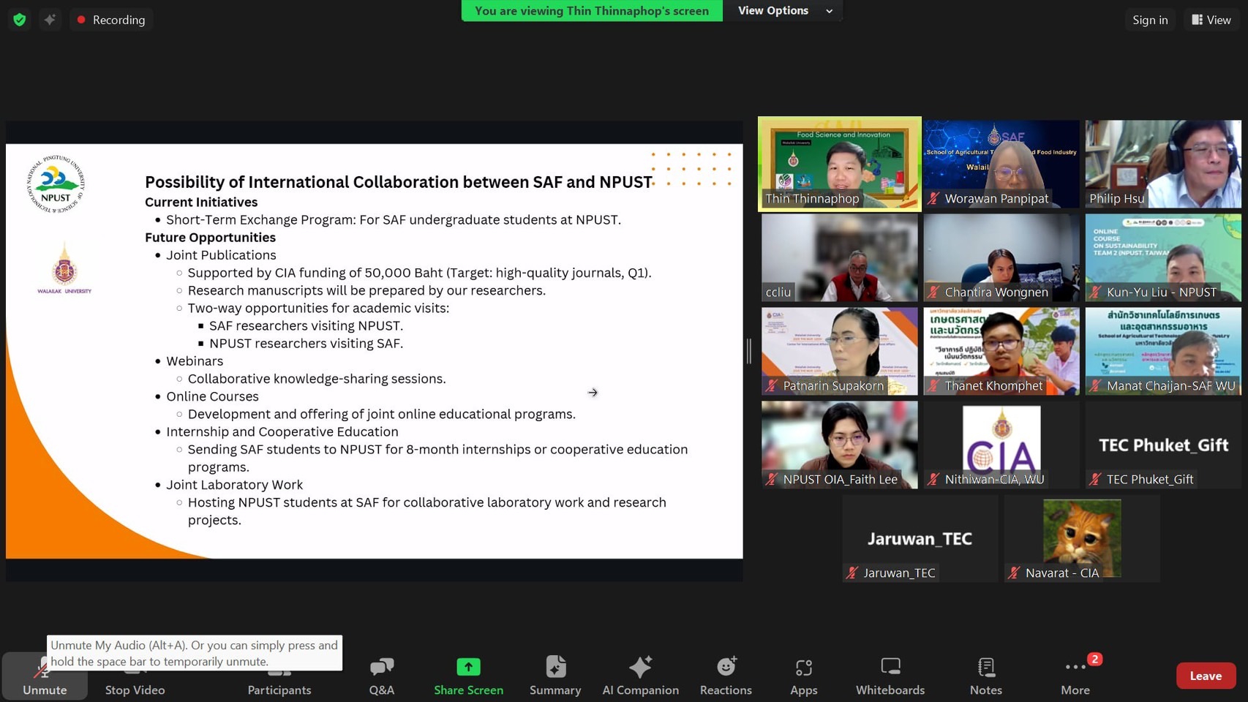The image size is (1248, 702).
Task: Open the Q&A panel
Action: [381, 675]
